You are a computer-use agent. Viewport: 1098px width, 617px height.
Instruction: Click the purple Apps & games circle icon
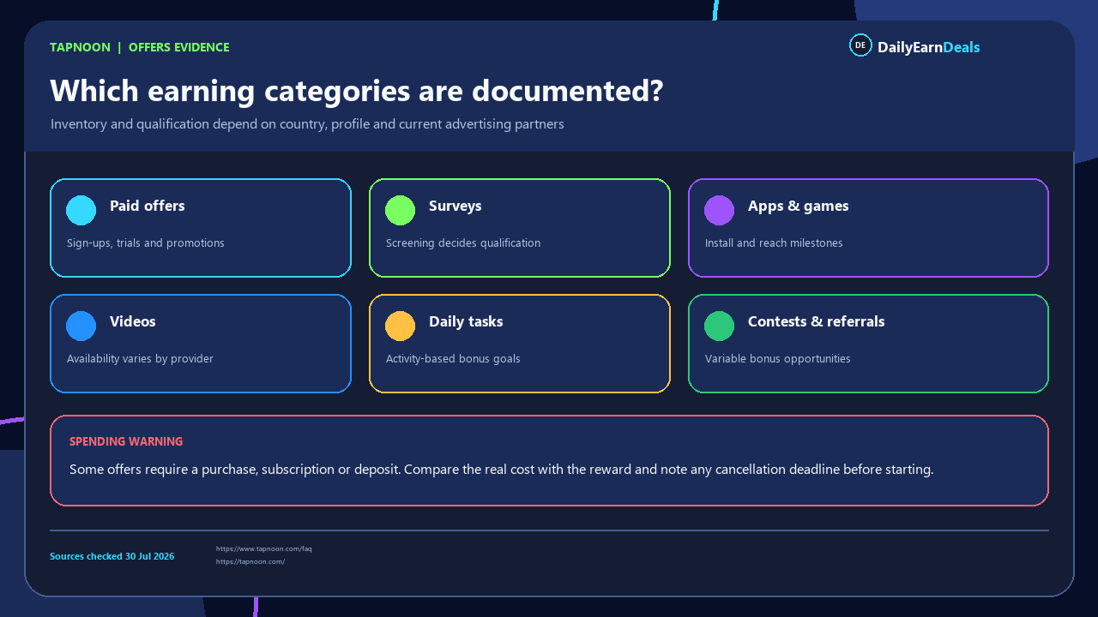[x=720, y=210]
